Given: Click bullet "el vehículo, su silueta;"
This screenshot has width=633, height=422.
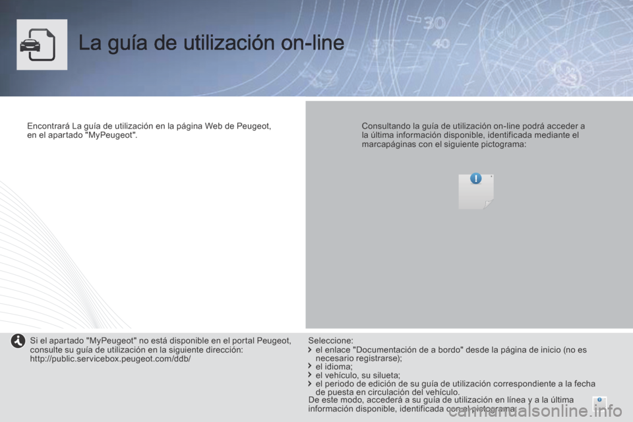Looking at the screenshot, I should 357,375.
